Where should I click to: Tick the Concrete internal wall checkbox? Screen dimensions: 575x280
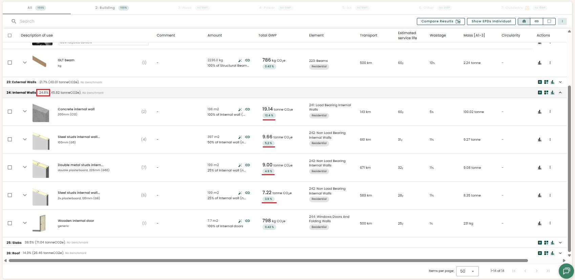pos(10,112)
